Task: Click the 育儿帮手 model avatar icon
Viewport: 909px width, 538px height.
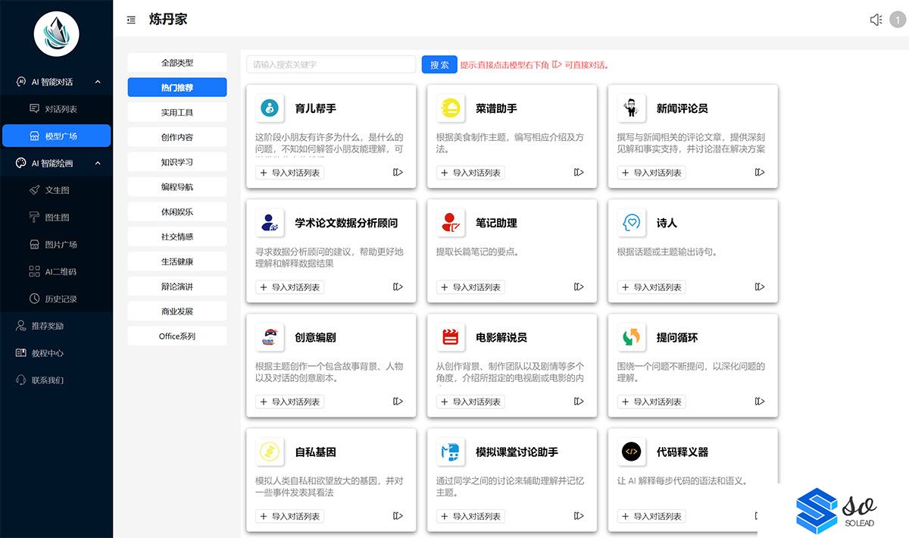Action: coord(270,108)
